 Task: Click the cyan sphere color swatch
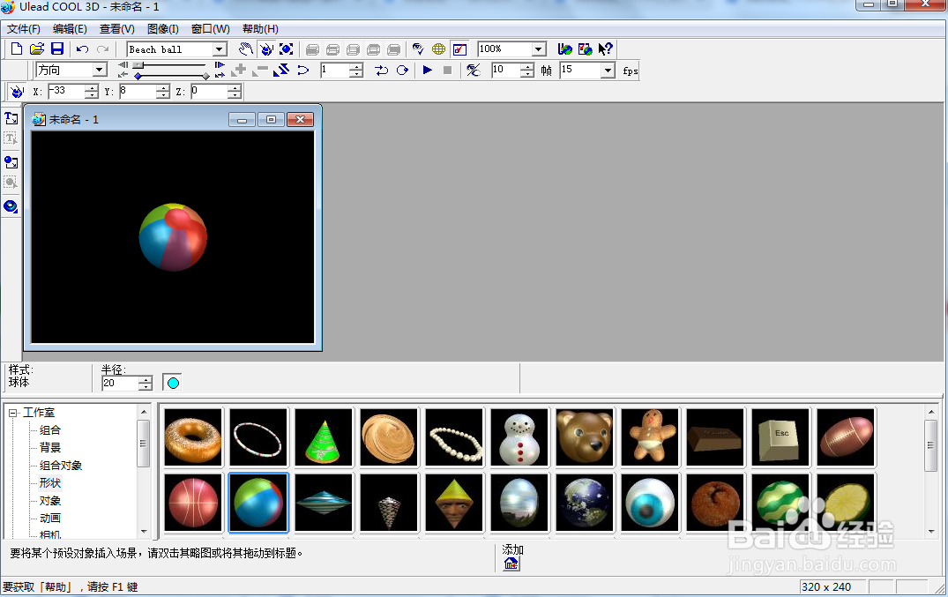click(x=172, y=383)
